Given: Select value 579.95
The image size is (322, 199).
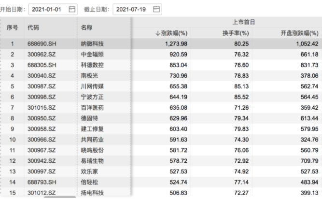Looking at the screenshot, I should 309,129.
